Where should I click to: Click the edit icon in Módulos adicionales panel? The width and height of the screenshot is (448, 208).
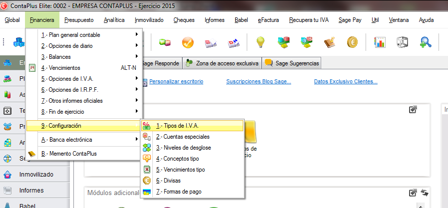413,193
